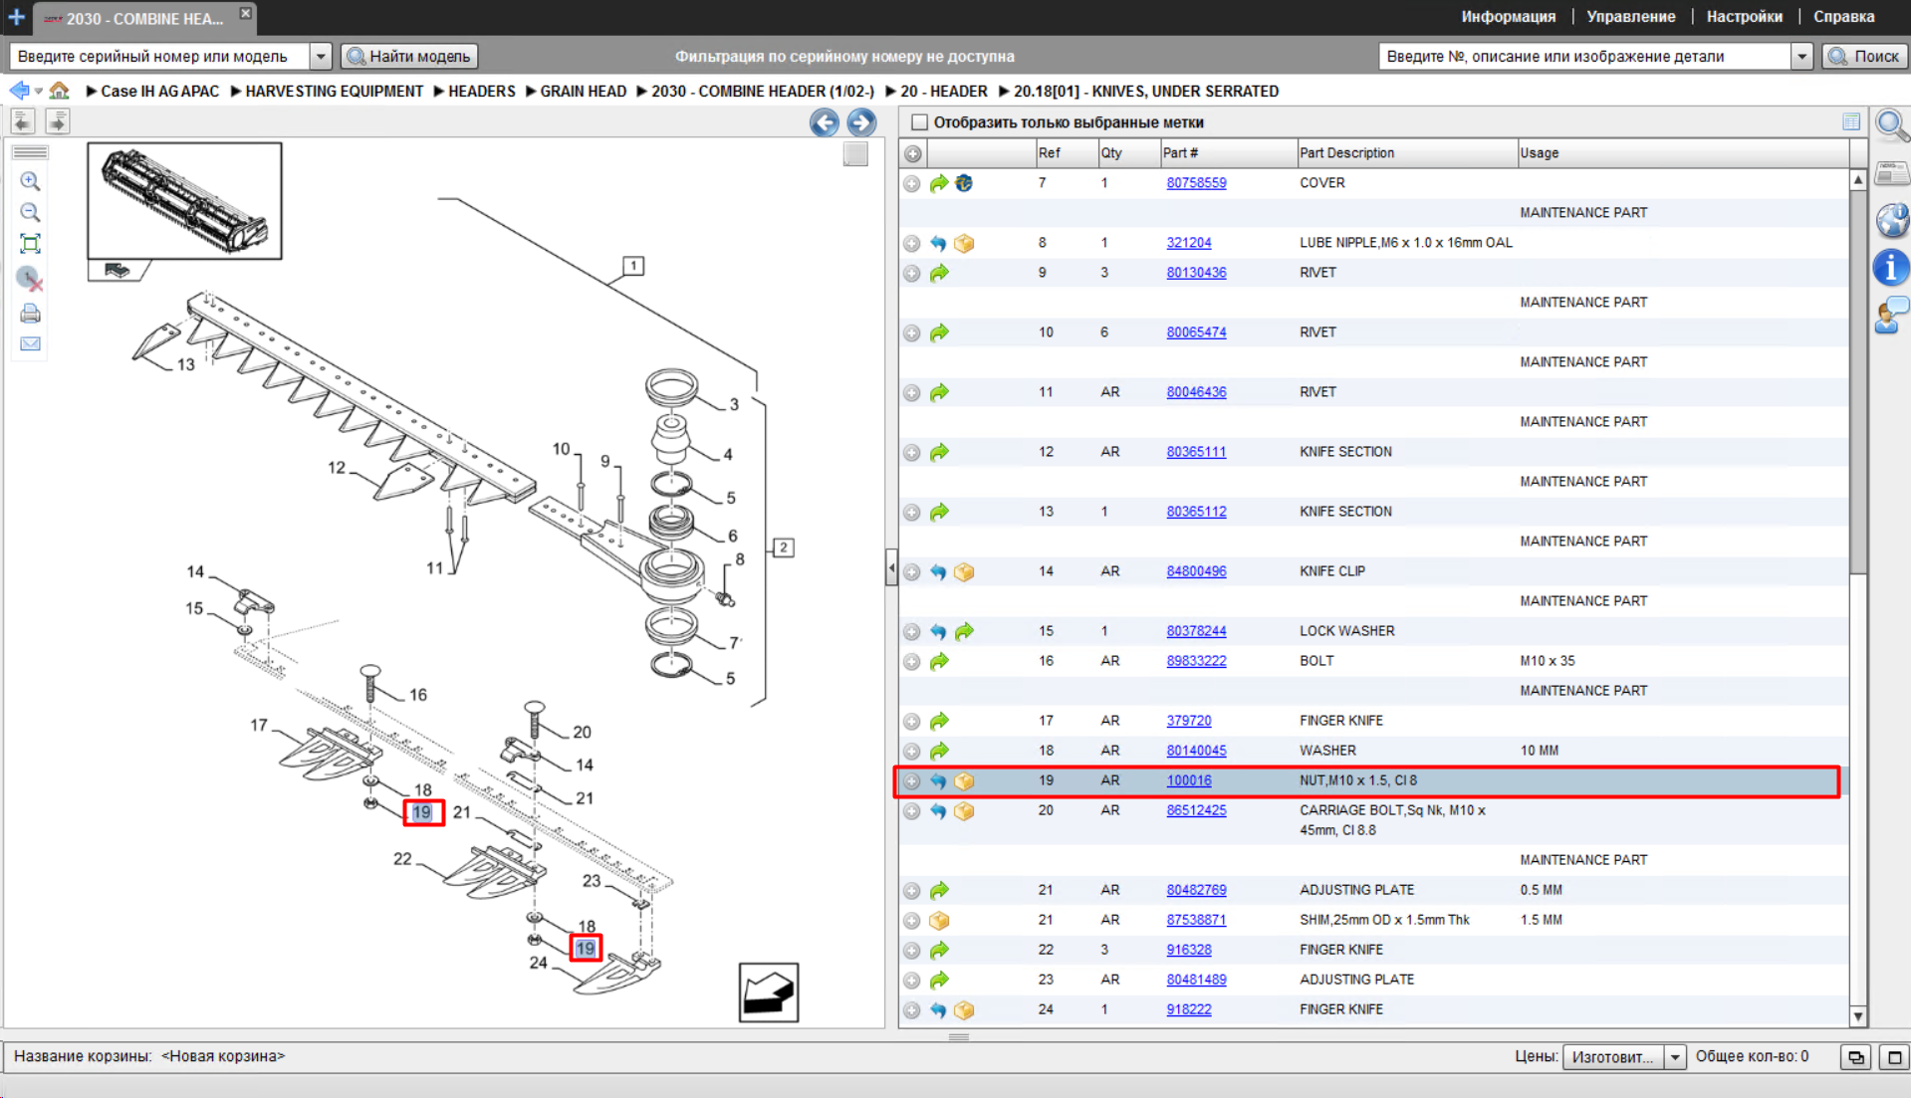Screen dimensions: 1911x1098
Task: Check 'Отобразить только выбранные метки' checkbox
Action: point(919,122)
